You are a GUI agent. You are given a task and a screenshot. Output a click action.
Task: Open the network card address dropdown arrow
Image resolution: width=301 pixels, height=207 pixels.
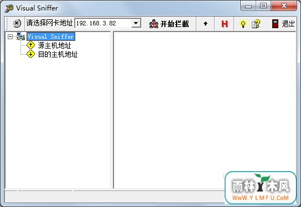(x=136, y=23)
